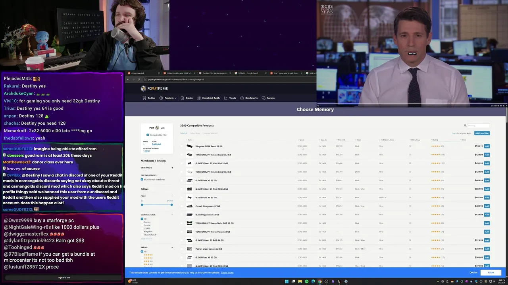508x285 pixels.
Task: Sort products by Speed column
Action: click(302, 140)
